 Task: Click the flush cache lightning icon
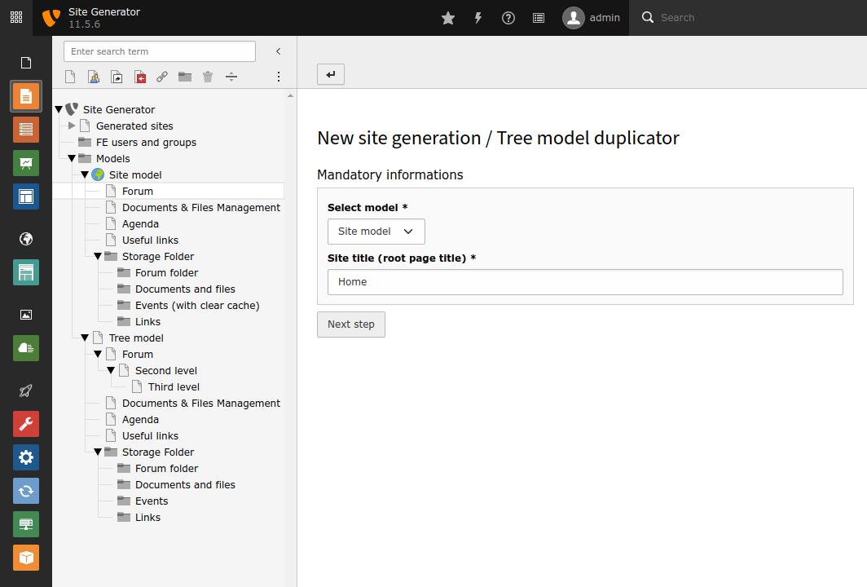pyautogui.click(x=478, y=18)
